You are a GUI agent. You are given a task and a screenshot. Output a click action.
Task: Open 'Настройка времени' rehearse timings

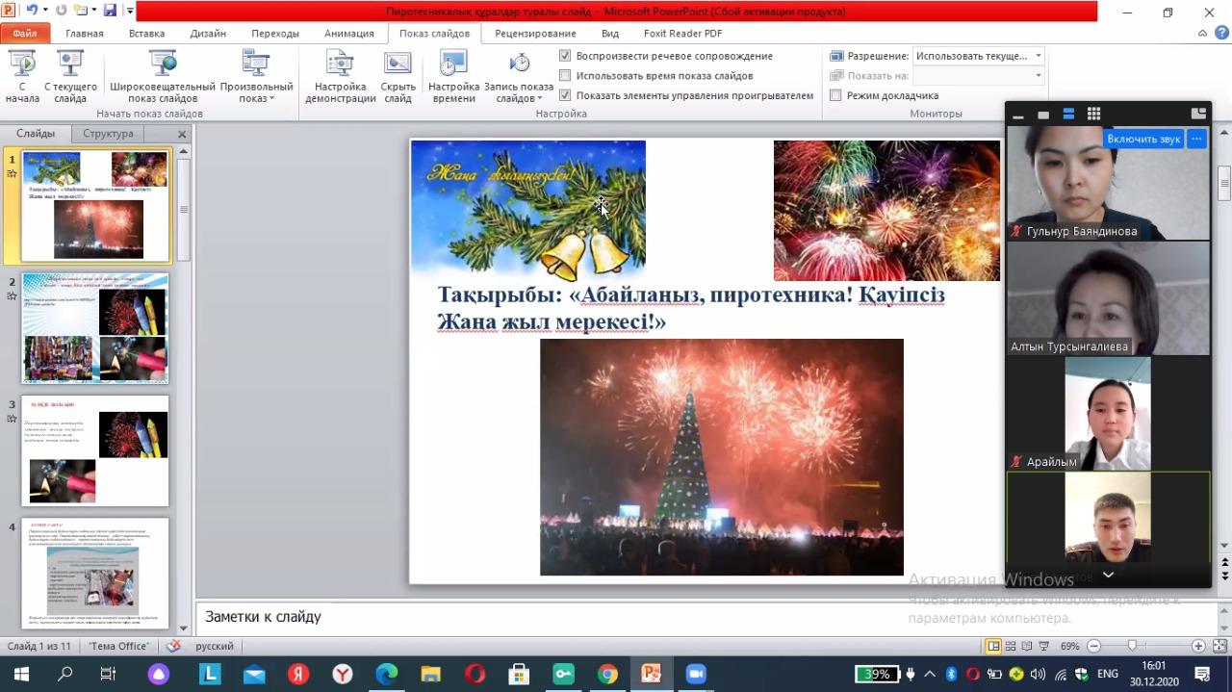pos(453,65)
